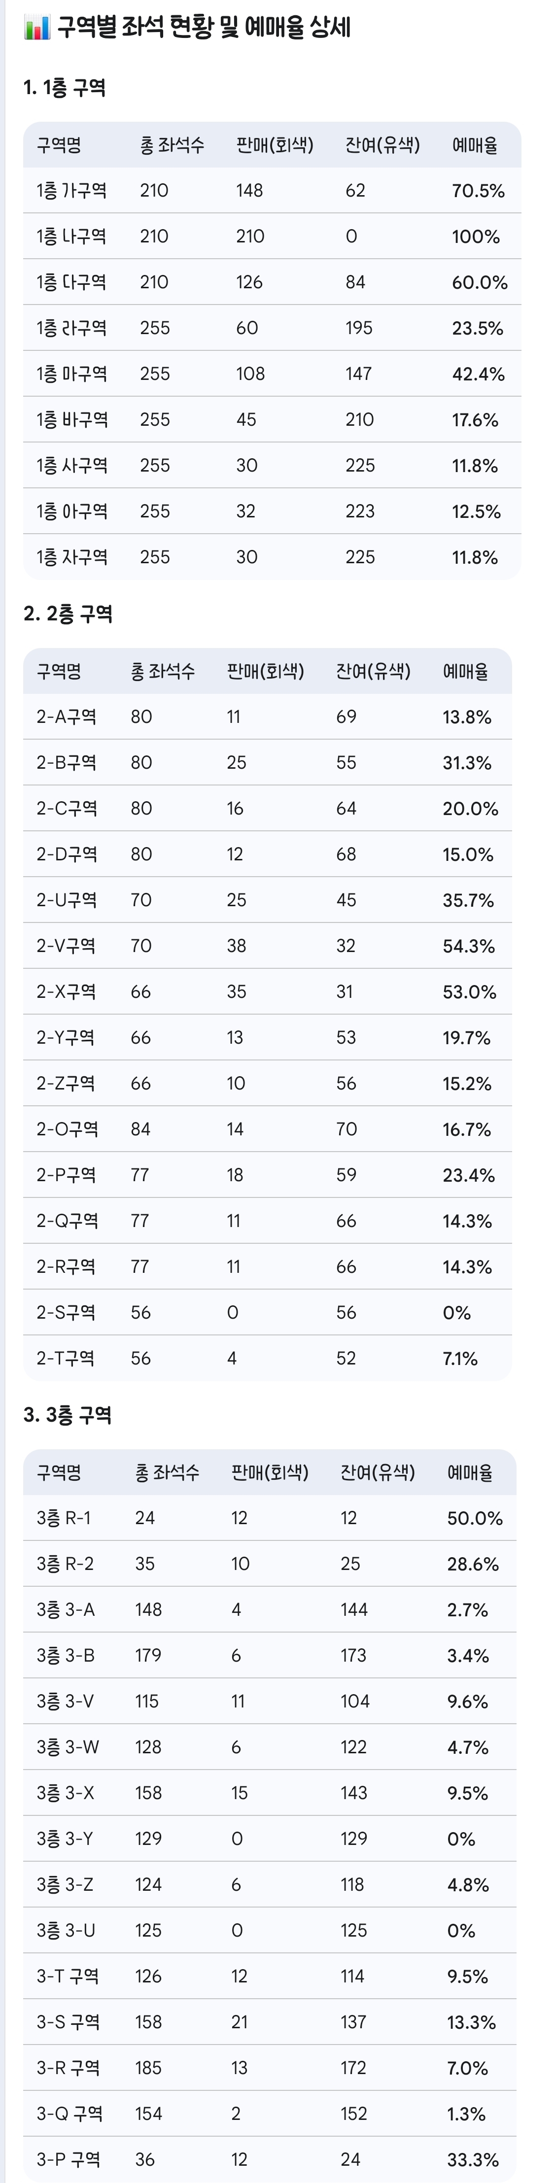
Task: Click the 3층 3-B row label
Action: 65,1655
